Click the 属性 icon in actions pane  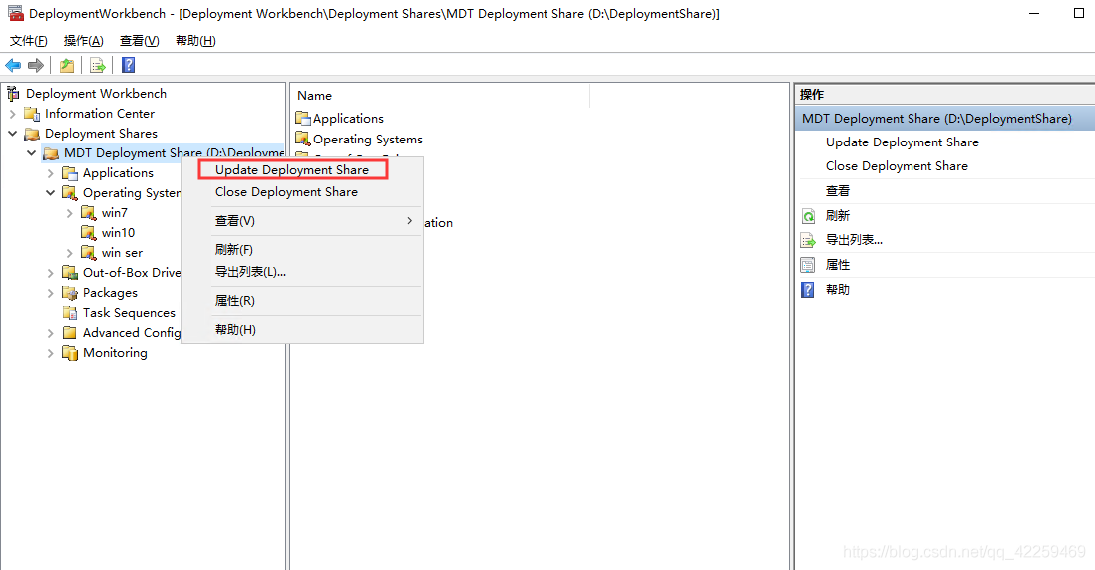click(808, 265)
